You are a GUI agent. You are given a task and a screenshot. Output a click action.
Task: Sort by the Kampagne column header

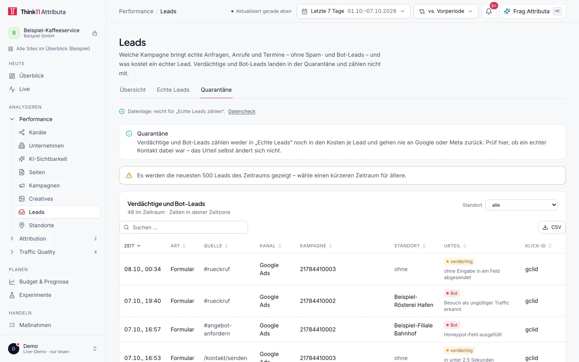point(316,246)
